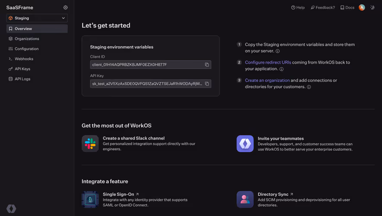Click the Single Sign-On feature icon
The height and width of the screenshot is (216, 382).
[90, 200]
